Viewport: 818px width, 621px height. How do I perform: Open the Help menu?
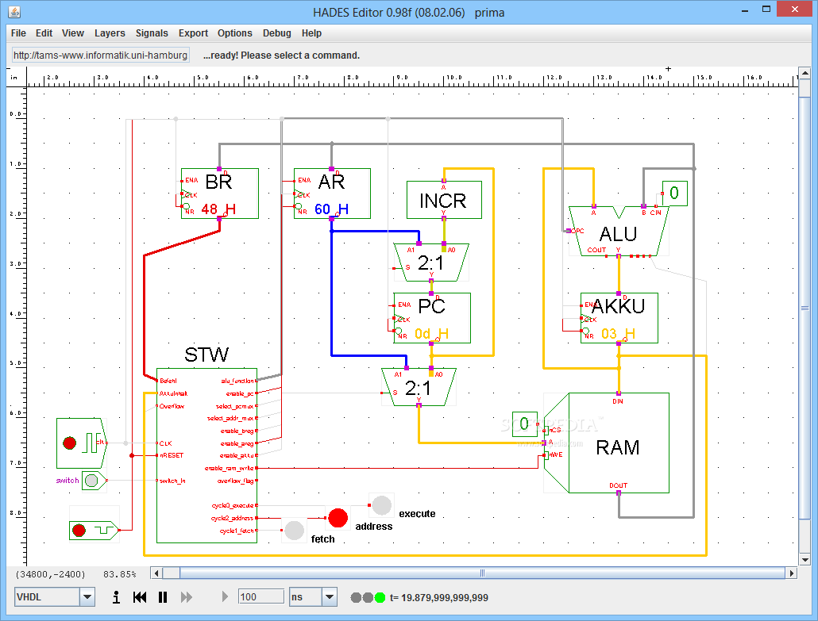(x=311, y=33)
